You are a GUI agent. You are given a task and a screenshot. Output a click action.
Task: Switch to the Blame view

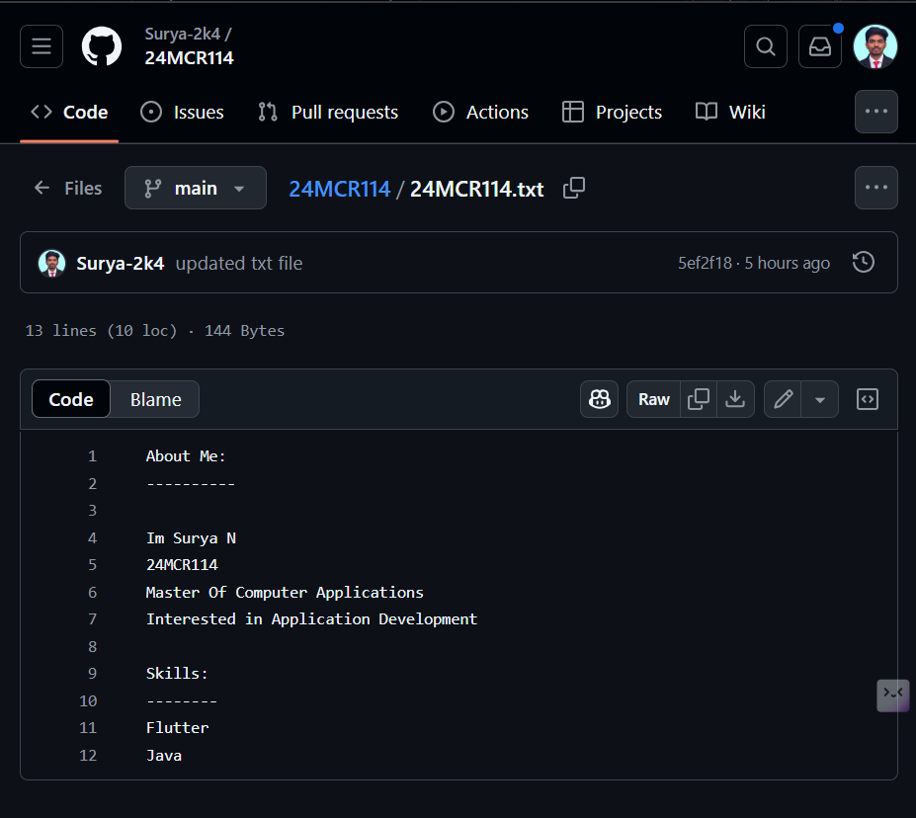coord(155,399)
